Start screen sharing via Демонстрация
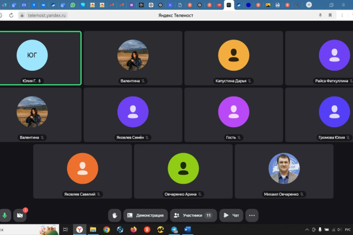 pos(145,215)
